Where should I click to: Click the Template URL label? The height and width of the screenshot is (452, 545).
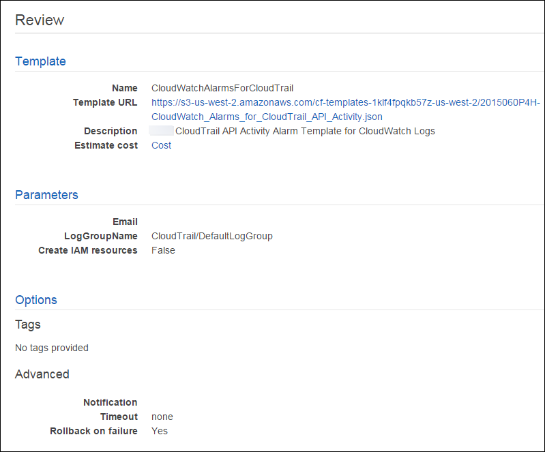point(105,102)
